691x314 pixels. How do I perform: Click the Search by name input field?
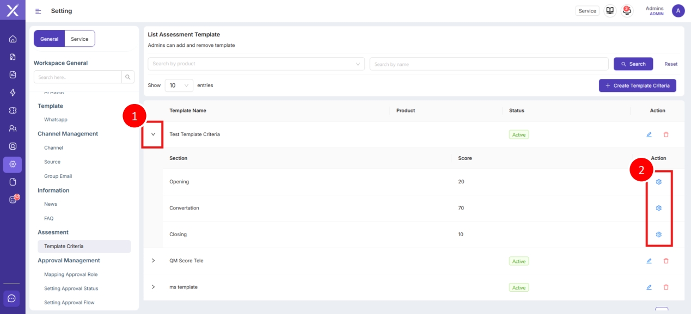[488, 64]
